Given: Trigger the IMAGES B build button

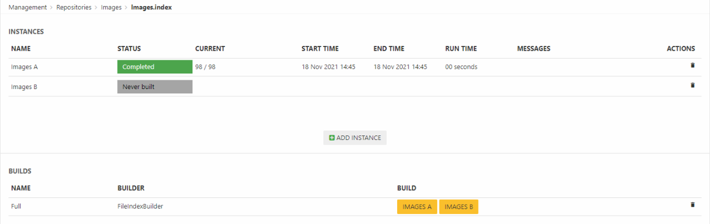Looking at the screenshot, I should coord(459,207).
